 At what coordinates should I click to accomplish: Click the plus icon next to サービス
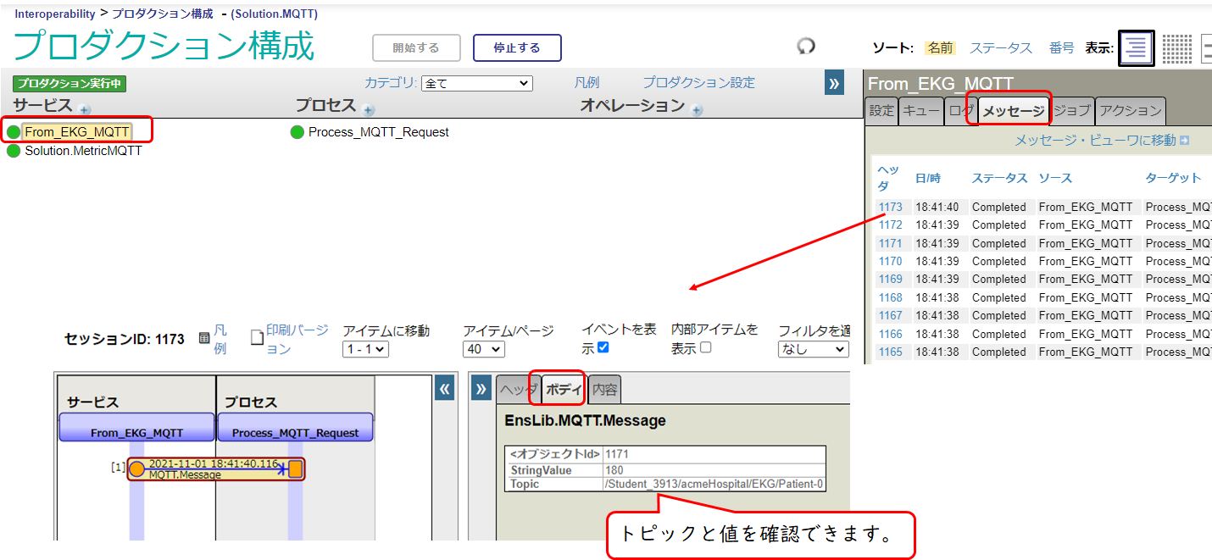(84, 109)
